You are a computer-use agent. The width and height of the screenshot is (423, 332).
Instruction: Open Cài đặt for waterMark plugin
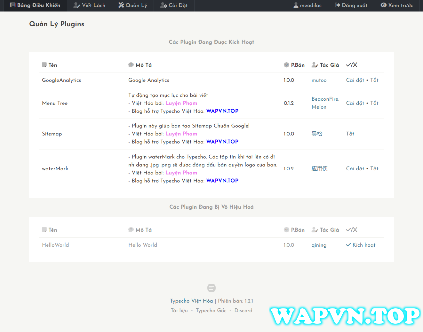pos(355,169)
